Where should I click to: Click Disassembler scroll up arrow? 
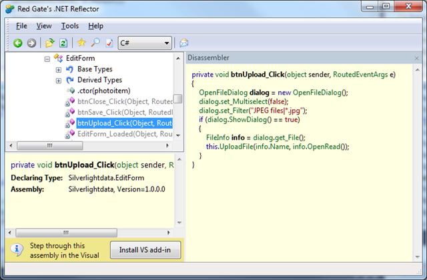(x=418, y=70)
